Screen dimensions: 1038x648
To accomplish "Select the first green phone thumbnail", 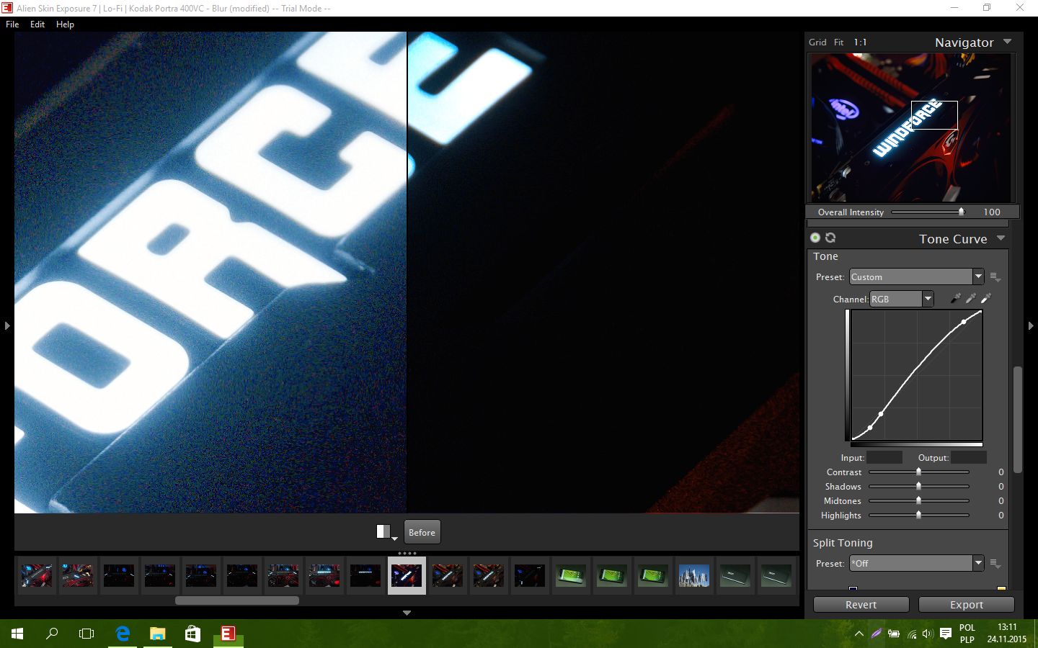I will 570,575.
